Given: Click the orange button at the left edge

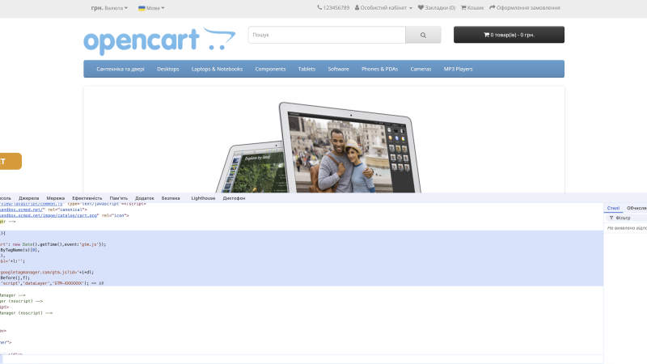Looking at the screenshot, I should pyautogui.click(x=11, y=161).
